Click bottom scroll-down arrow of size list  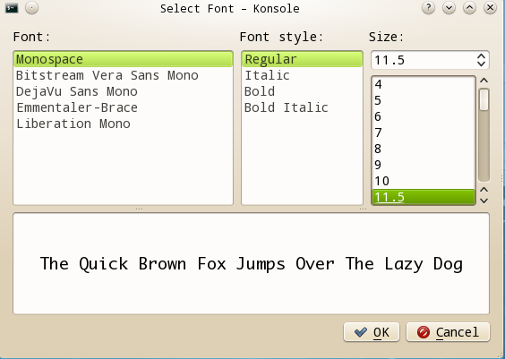tap(484, 201)
